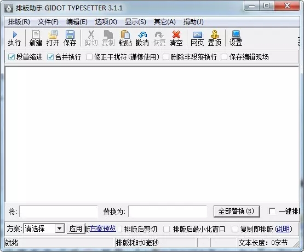304x252 pixels.
Task: Enable 修正干扰符 checkbox
Action: click(89, 57)
